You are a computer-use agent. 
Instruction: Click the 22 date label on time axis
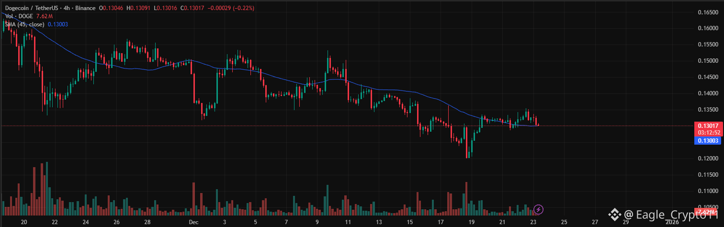point(55,222)
